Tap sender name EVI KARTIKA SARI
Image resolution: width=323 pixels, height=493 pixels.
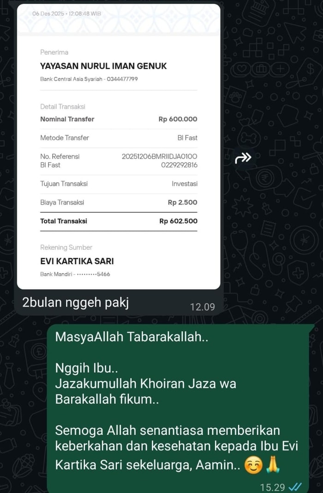[77, 261]
